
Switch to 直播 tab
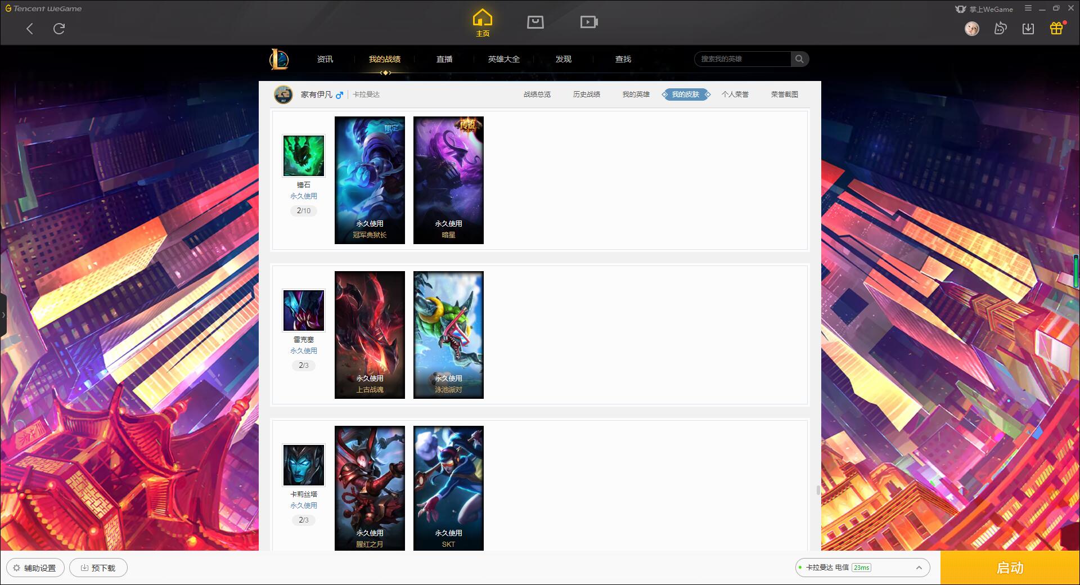[x=444, y=59]
